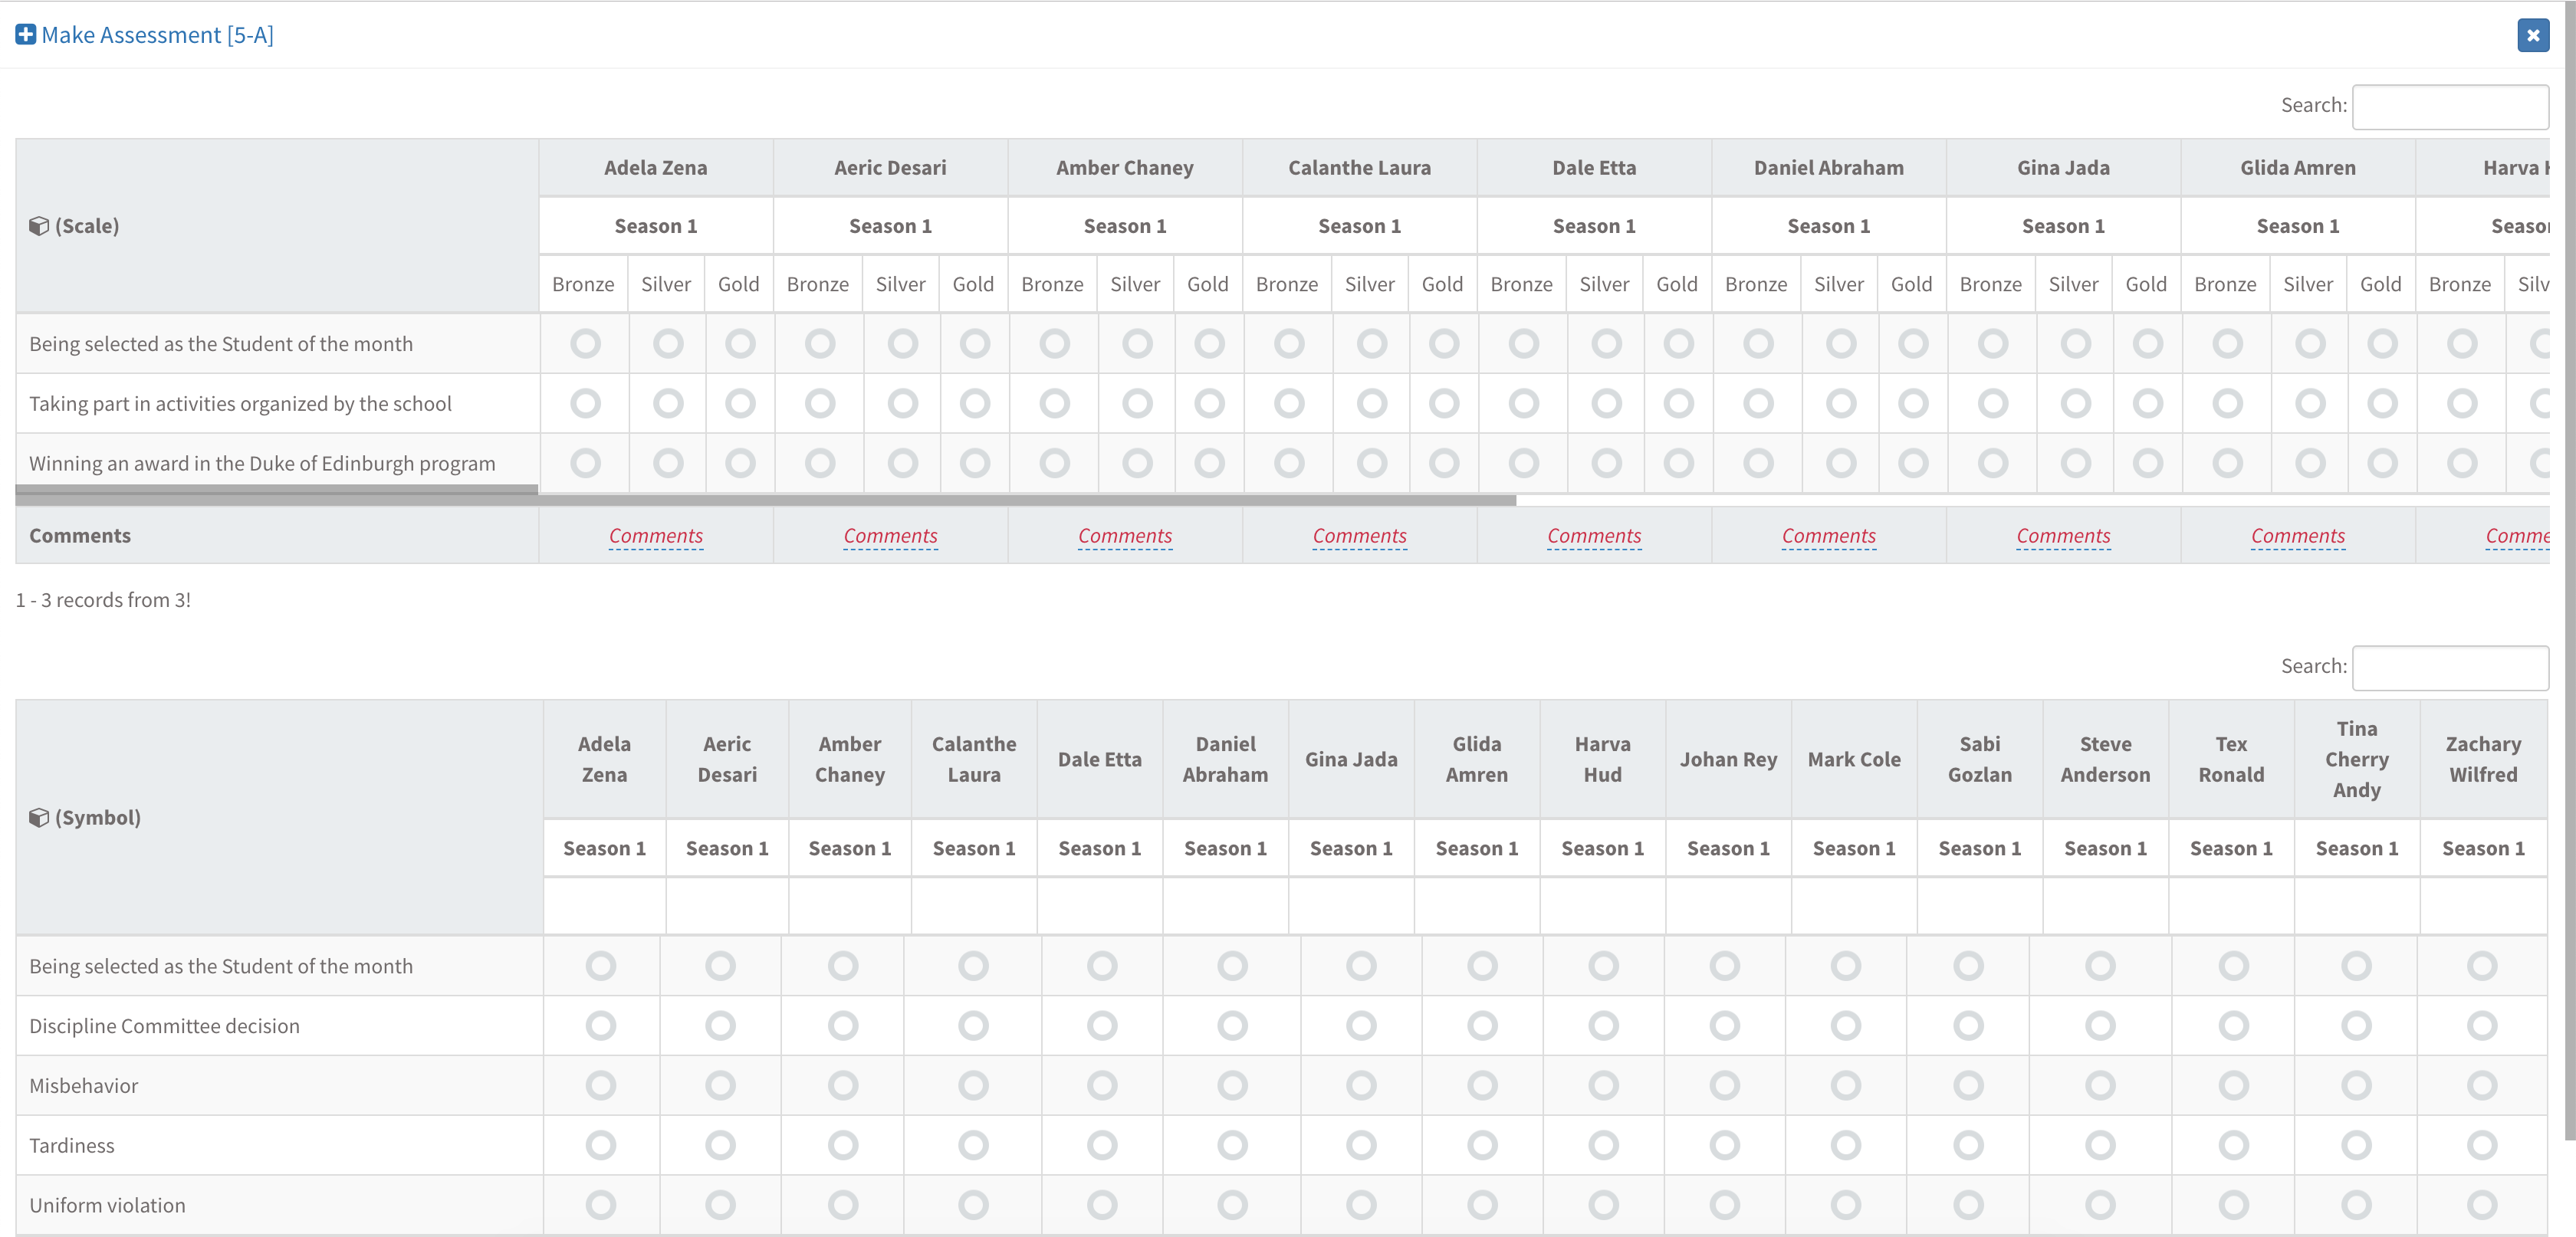This screenshot has width=2576, height=1237.
Task: Click the plus icon beside Make Assessment
Action: click(x=25, y=35)
